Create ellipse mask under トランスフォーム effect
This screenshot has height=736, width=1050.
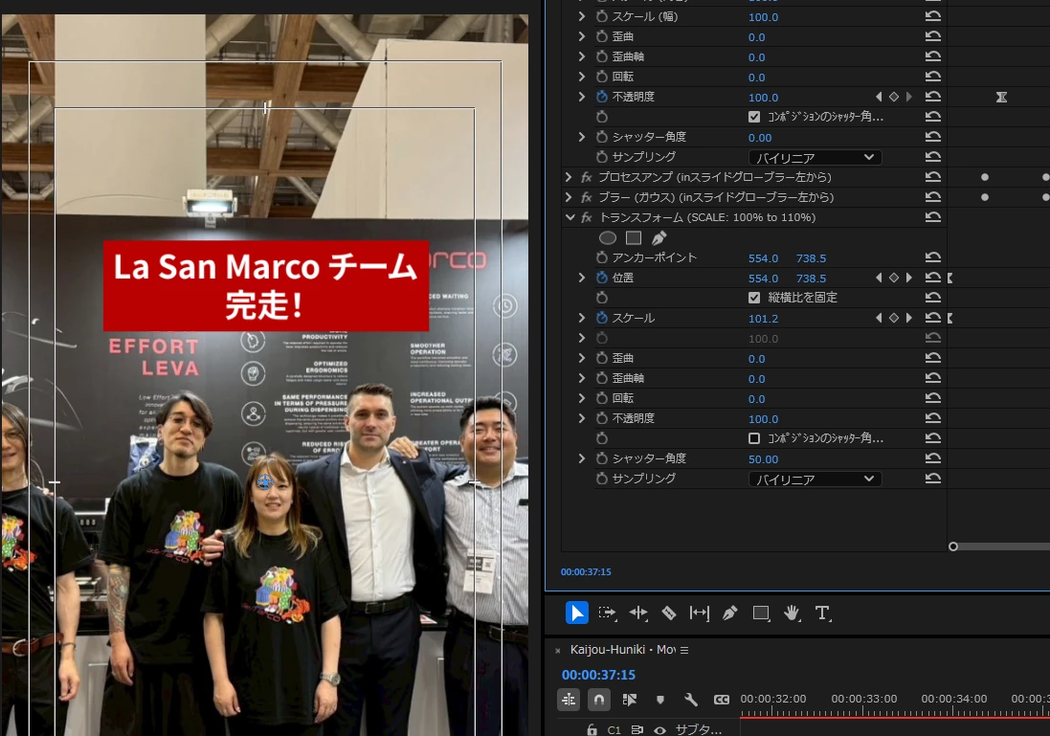tap(608, 237)
